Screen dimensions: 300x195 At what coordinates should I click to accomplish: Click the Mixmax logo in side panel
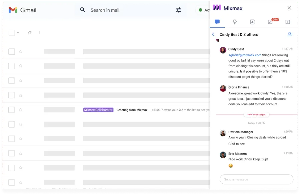tap(228, 8)
